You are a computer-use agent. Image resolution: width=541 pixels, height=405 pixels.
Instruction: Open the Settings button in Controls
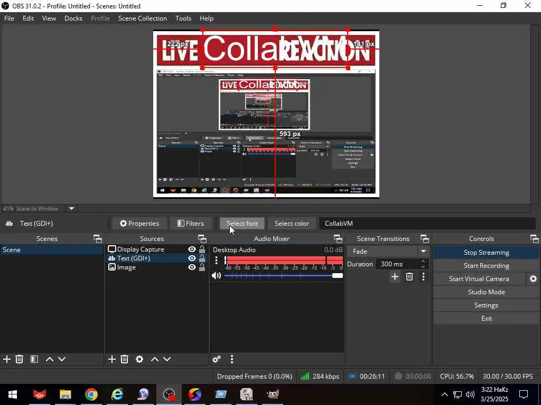tap(486, 305)
